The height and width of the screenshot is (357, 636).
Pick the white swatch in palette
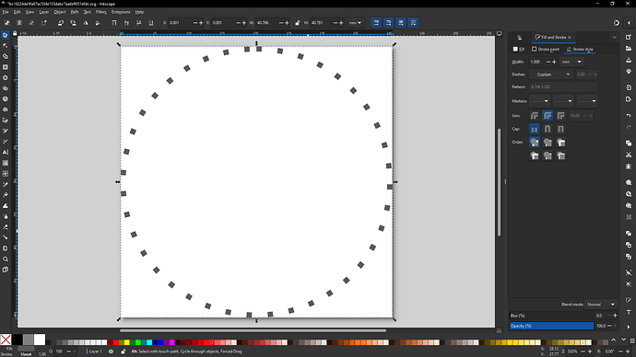[x=40, y=340]
